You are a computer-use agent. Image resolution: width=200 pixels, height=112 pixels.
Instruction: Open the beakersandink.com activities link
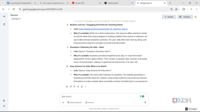[x=103, y=29]
